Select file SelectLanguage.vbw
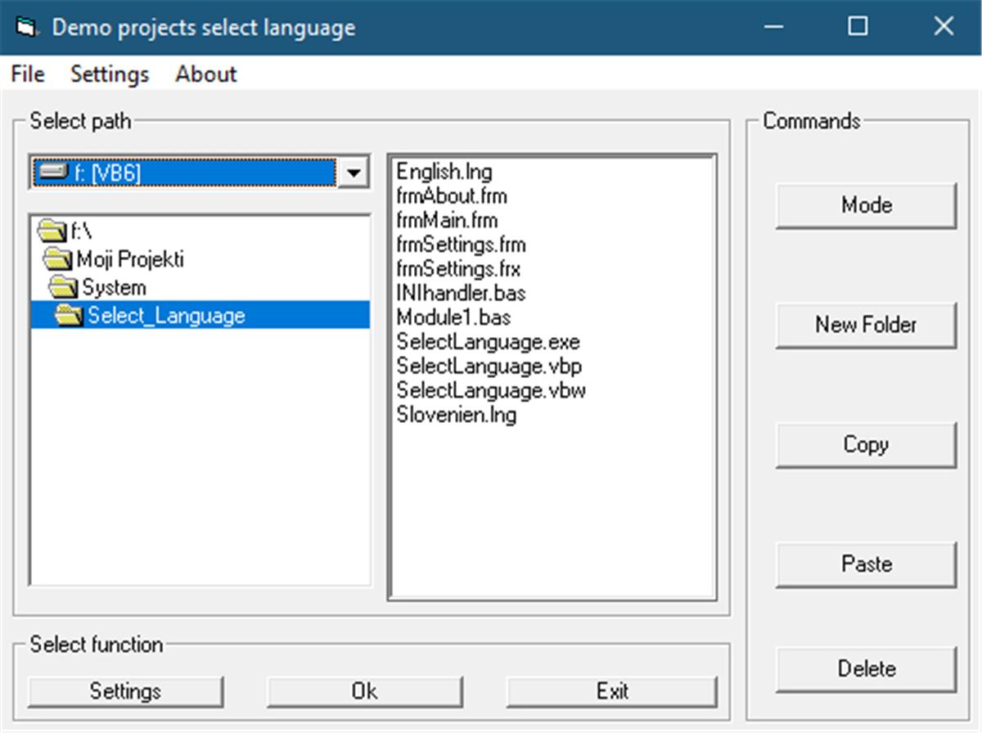Image resolution: width=982 pixels, height=733 pixels. pyautogui.click(x=491, y=390)
